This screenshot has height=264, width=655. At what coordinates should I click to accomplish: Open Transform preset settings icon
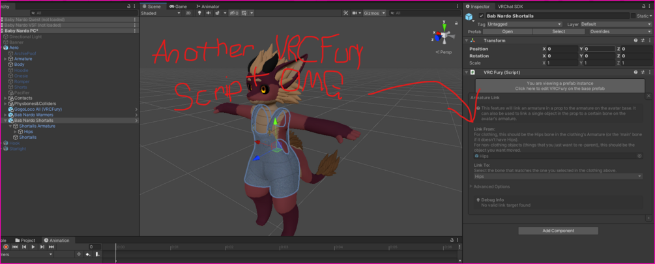(642, 40)
